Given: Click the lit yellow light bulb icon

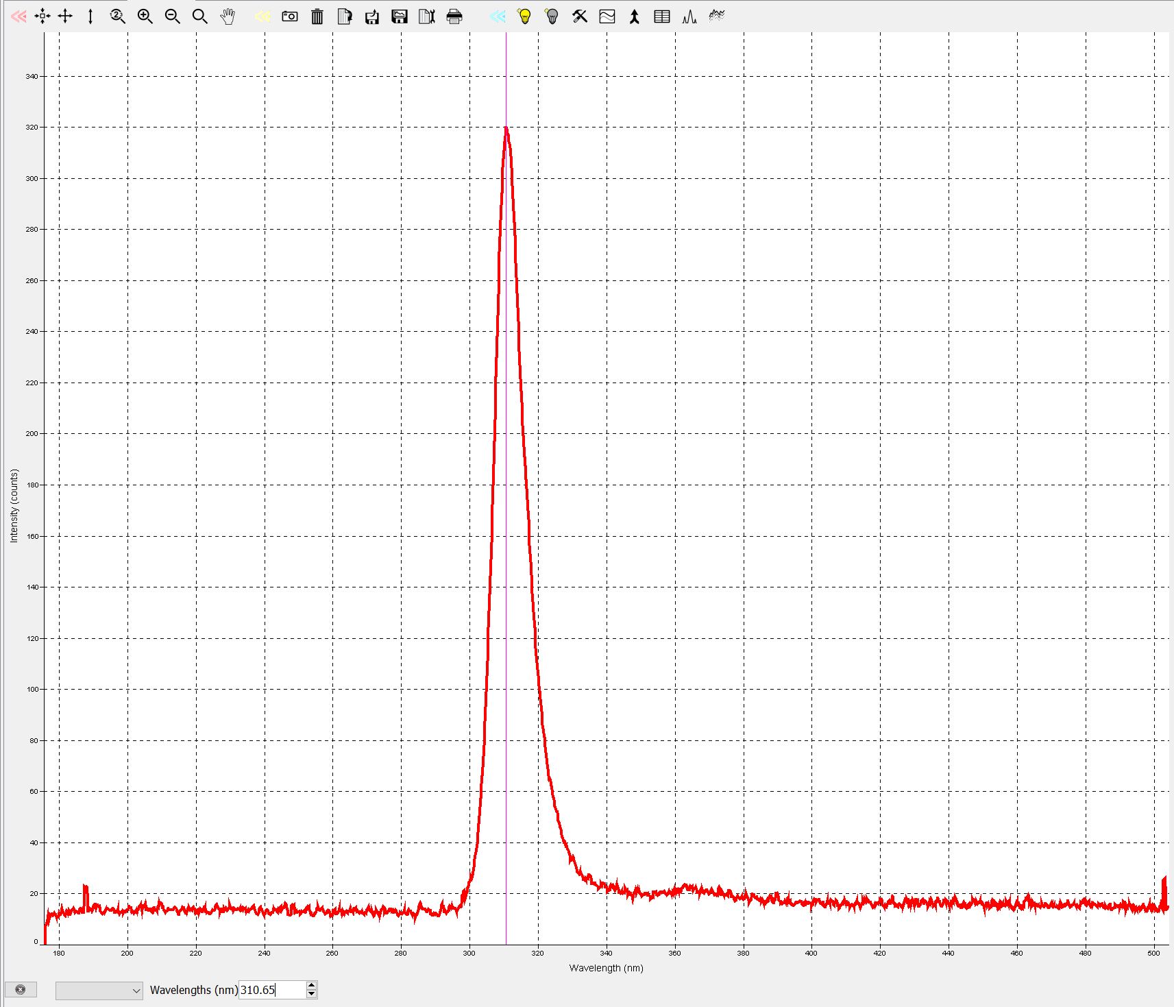Looking at the screenshot, I should [524, 16].
